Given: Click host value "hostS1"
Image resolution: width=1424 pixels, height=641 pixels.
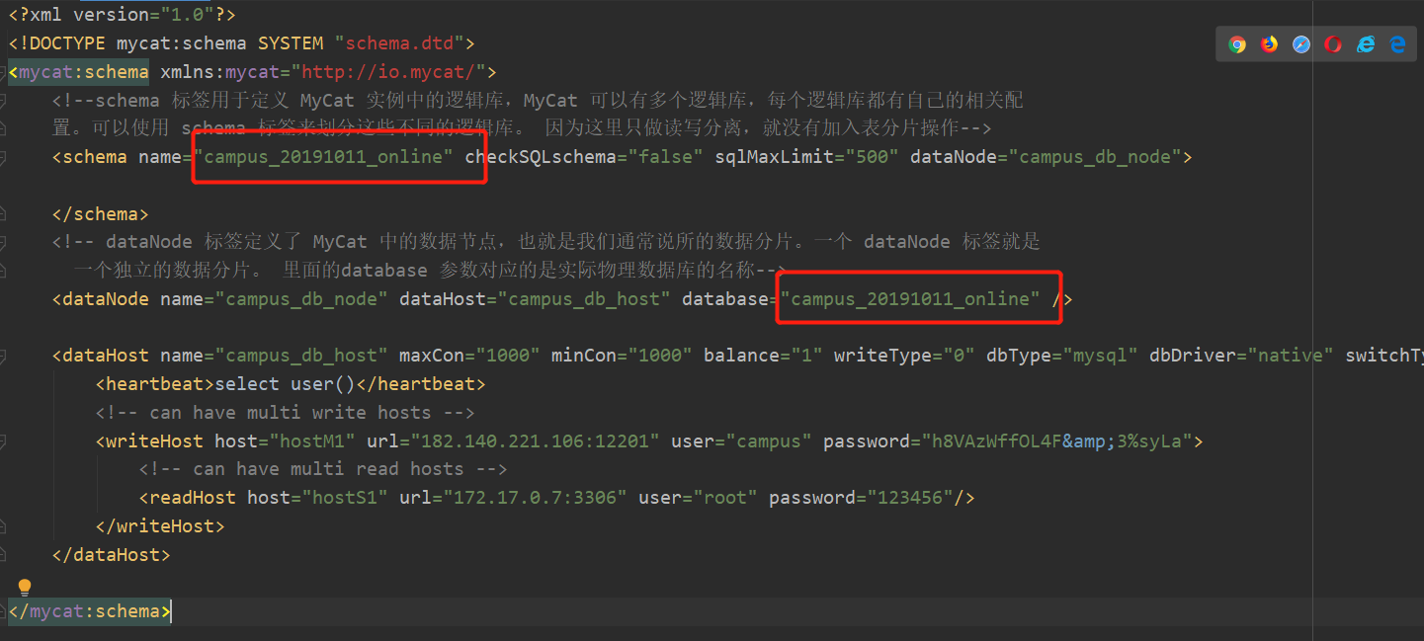Looking at the screenshot, I should coord(345,498).
